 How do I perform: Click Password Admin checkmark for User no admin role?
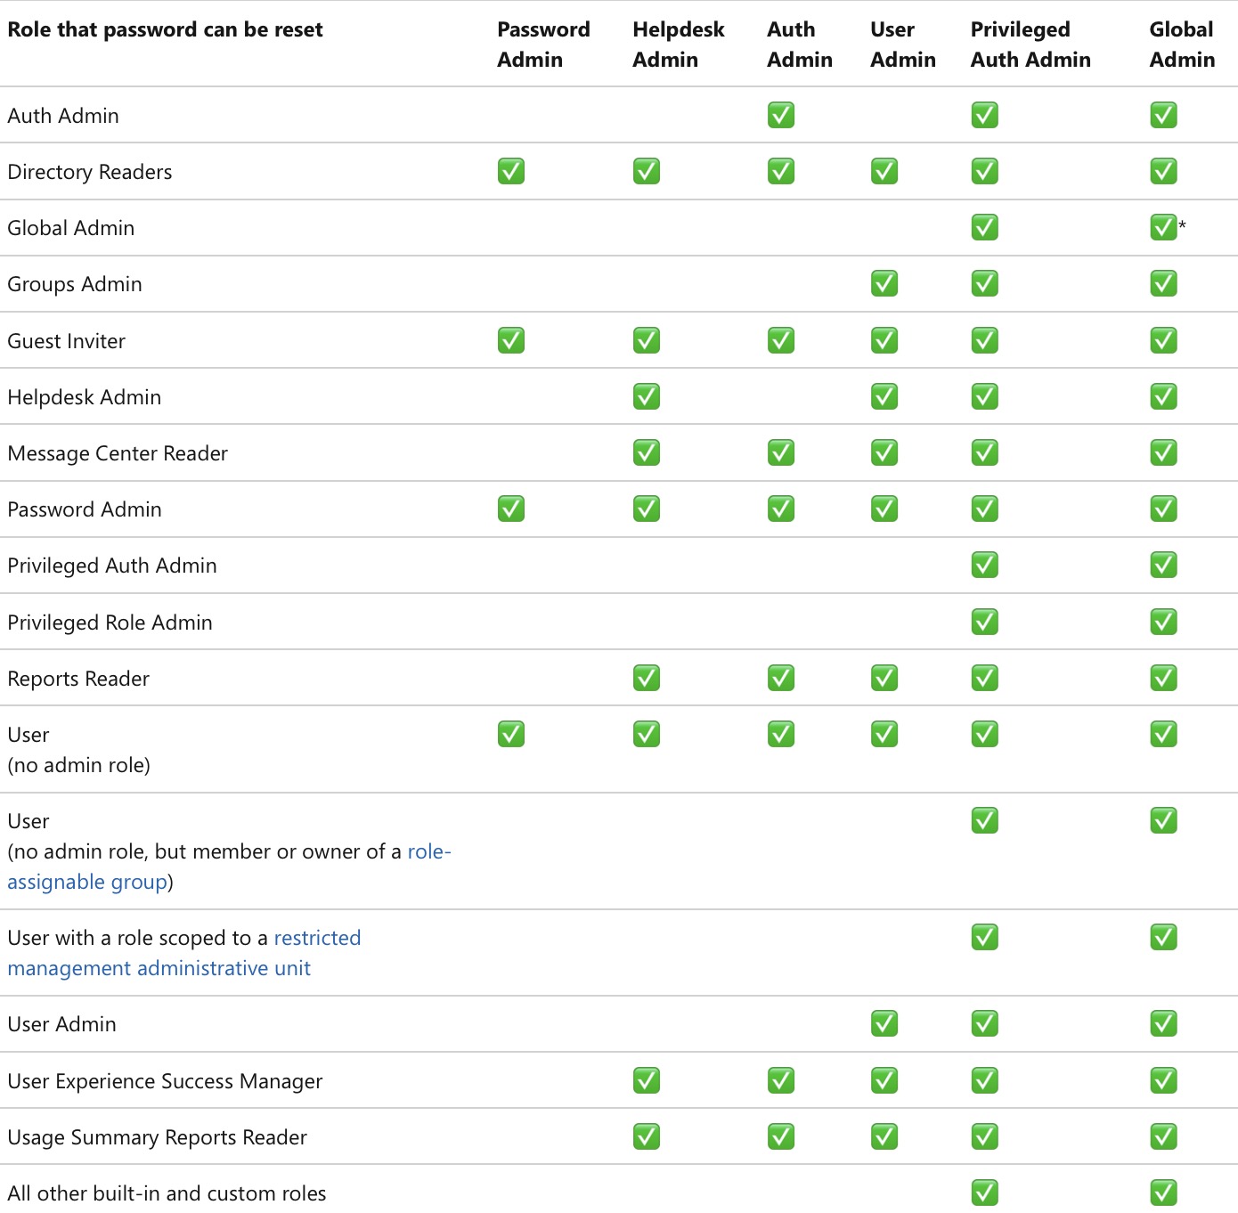(x=511, y=734)
